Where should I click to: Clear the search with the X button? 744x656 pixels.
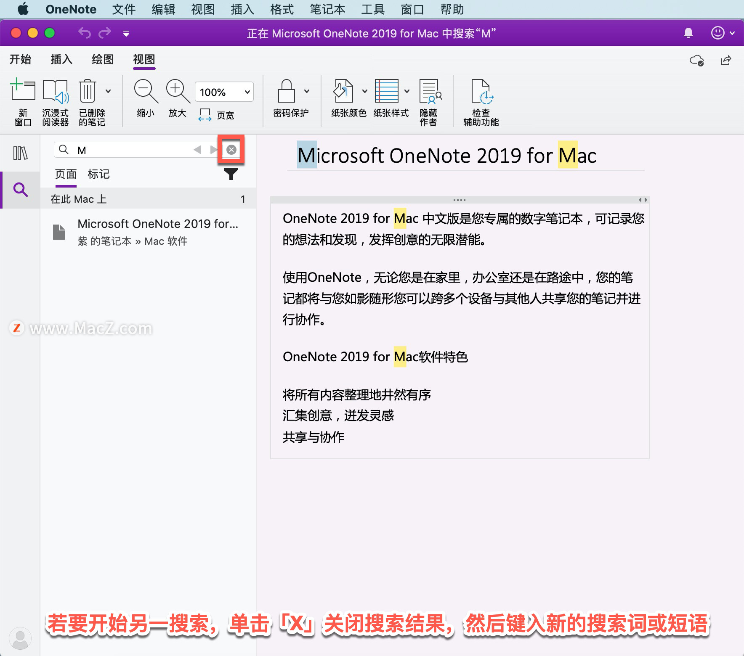pos(231,150)
